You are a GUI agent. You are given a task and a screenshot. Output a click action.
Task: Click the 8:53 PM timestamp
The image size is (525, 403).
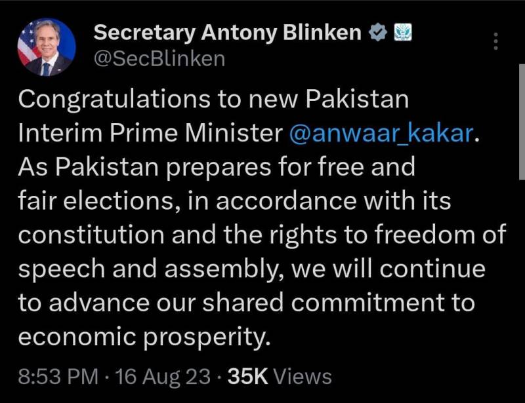point(58,377)
